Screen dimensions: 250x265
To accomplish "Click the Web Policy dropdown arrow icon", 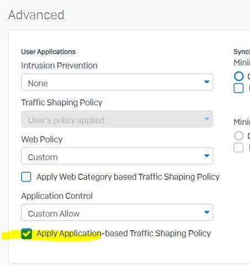I will click(x=207, y=156).
